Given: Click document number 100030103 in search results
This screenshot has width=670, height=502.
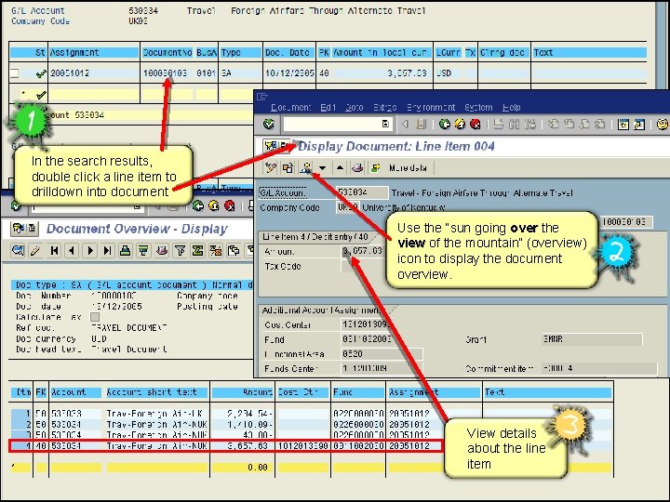Looking at the screenshot, I should pyautogui.click(x=165, y=73).
